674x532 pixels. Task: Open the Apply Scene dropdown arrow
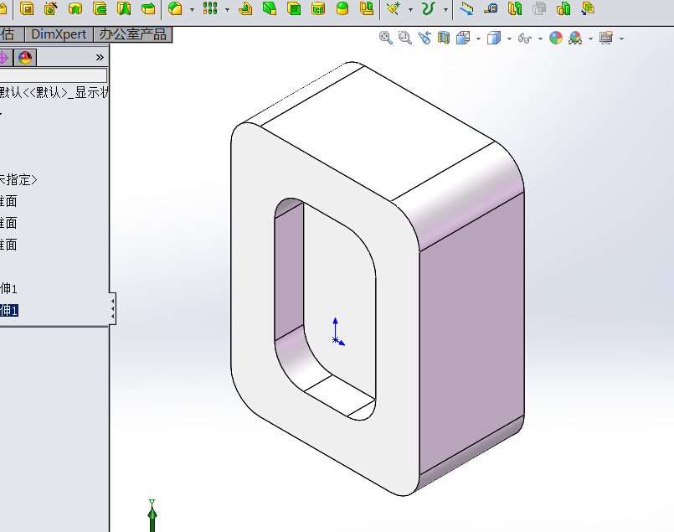click(590, 39)
